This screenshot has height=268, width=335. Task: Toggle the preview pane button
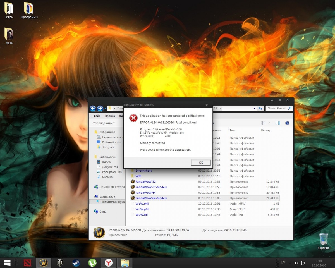click(x=278, y=123)
